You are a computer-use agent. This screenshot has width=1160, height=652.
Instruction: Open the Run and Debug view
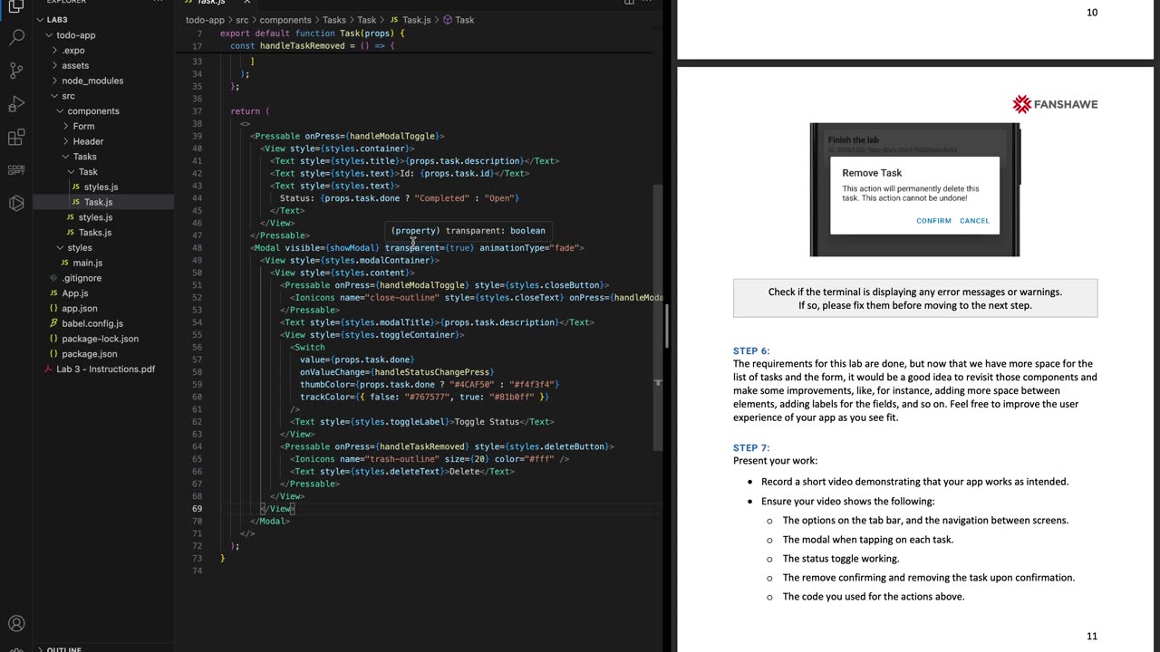point(16,104)
